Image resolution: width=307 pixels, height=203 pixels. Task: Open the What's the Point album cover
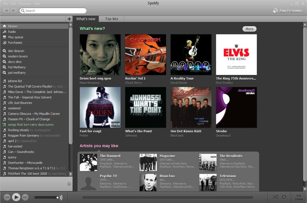pos(146,107)
